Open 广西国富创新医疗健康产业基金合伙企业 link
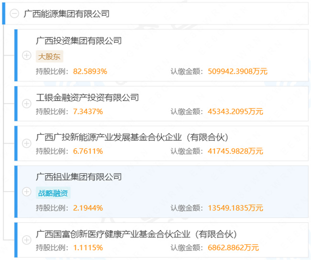This screenshot has height=260, width=311. coord(136,234)
